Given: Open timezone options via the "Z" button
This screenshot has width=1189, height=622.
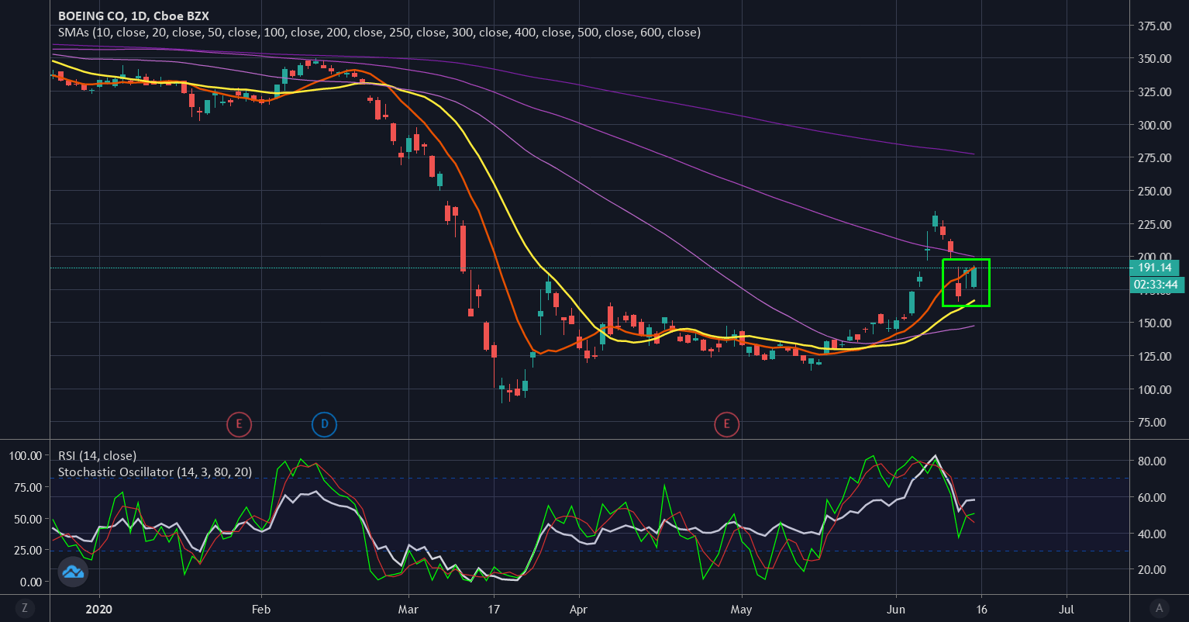Looking at the screenshot, I should coord(26,610).
